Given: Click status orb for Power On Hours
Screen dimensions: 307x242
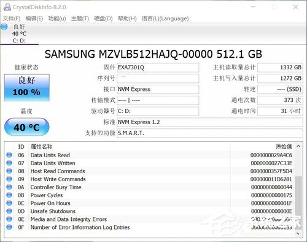Looking at the screenshot, I should coord(9,203).
